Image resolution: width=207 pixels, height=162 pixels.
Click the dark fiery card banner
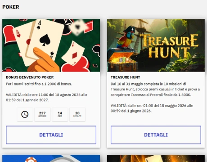click(x=156, y=158)
